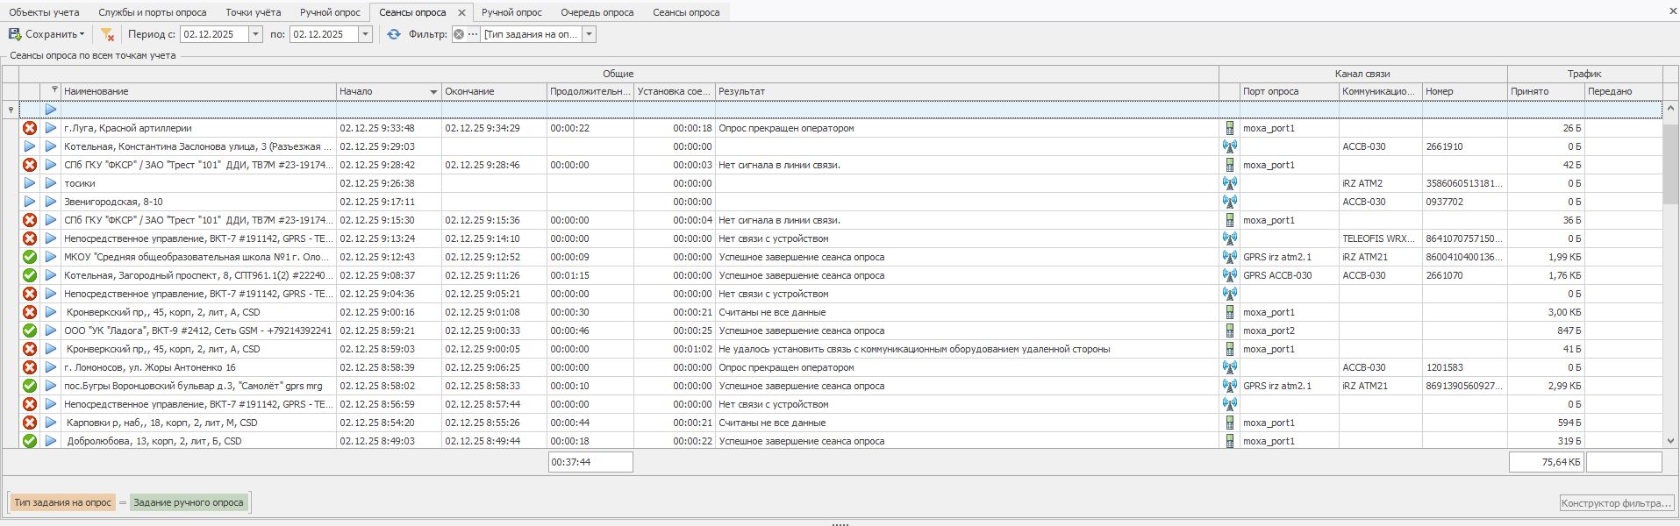Expand the end date picker for по
The height and width of the screenshot is (526, 1680).
[365, 34]
